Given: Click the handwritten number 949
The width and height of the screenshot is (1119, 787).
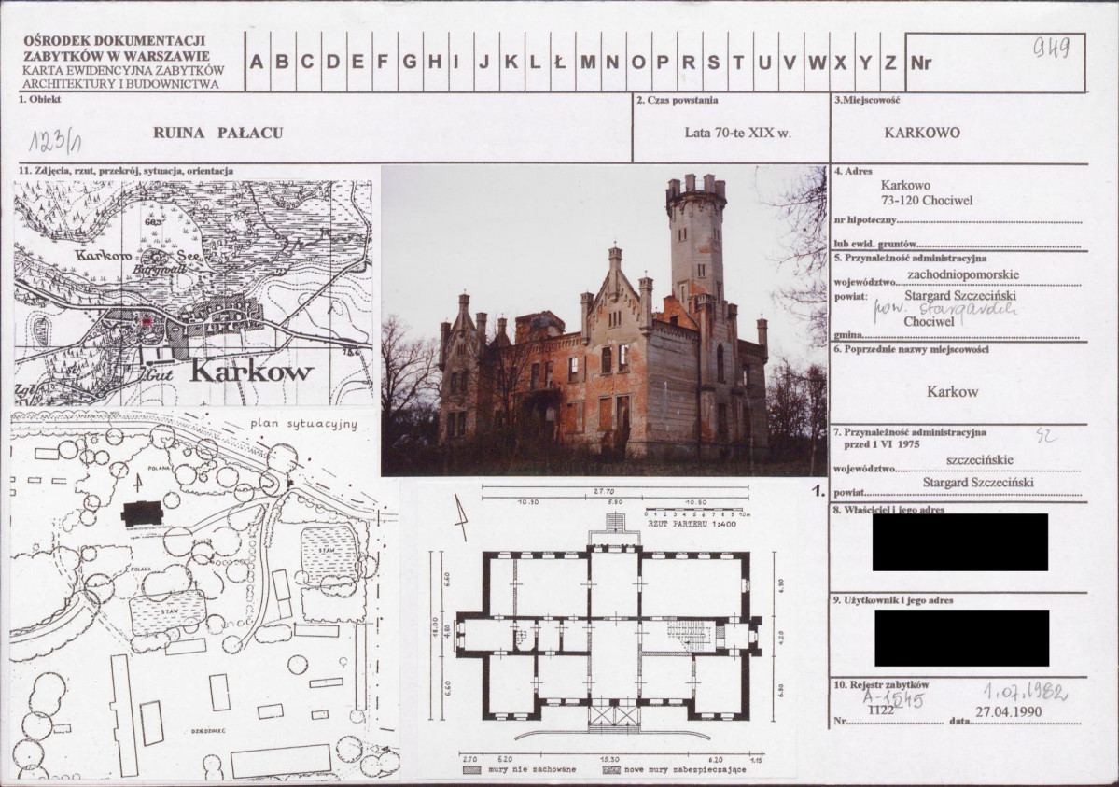Looking at the screenshot, I should (x=1051, y=48).
